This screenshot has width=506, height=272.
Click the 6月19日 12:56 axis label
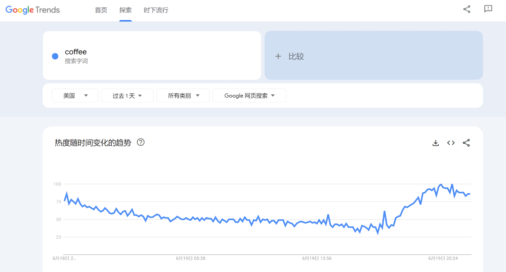click(317, 259)
